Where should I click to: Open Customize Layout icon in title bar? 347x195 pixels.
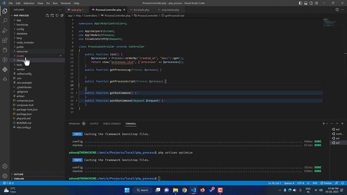pyautogui.click(x=317, y=3)
